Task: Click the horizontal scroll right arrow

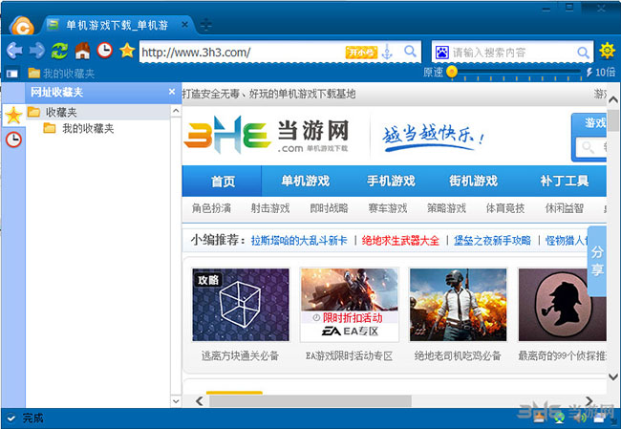Action: point(589,401)
